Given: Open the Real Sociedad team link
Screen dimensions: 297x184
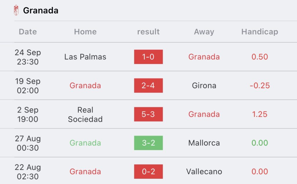Looking at the screenshot, I should click(x=85, y=114).
